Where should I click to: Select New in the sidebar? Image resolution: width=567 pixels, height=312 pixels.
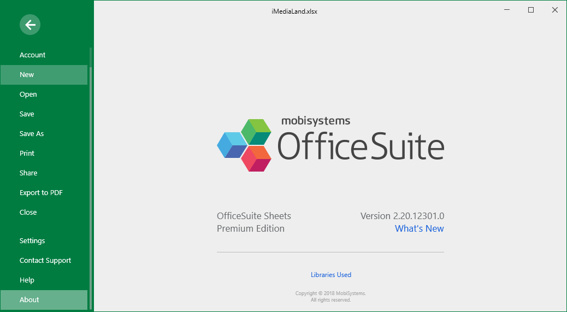(44, 75)
